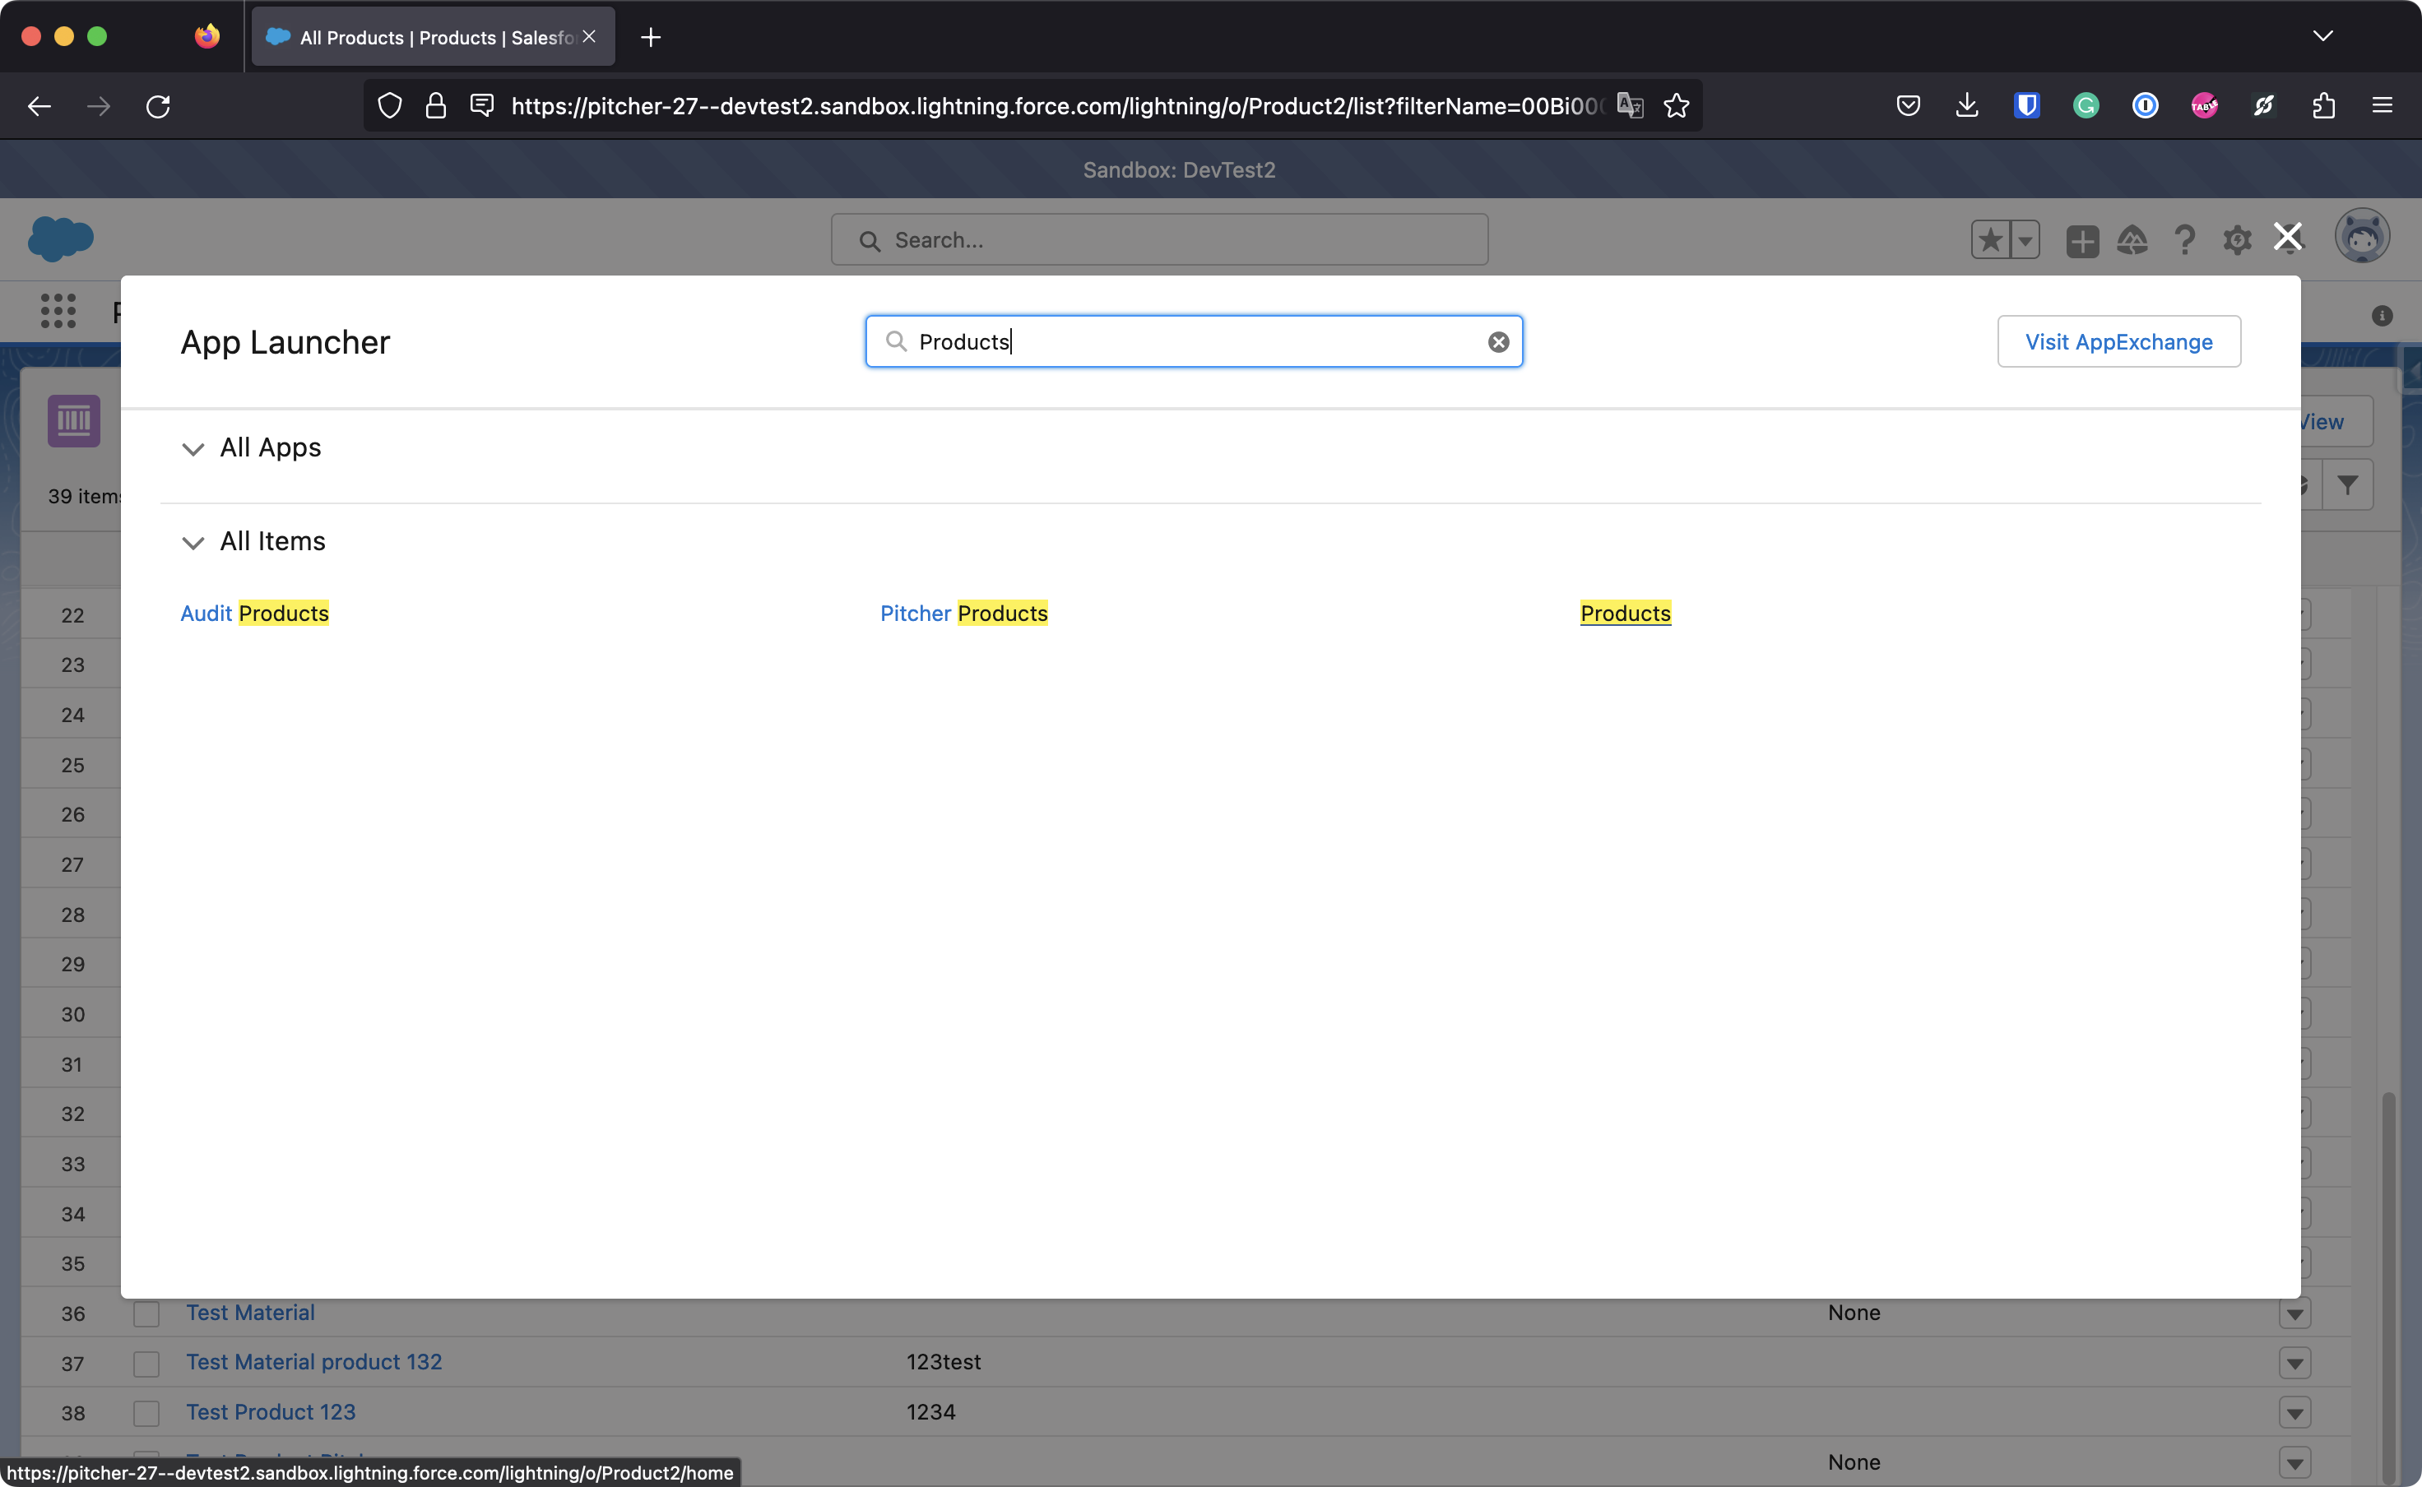Click into the App Launcher search box
The width and height of the screenshot is (2422, 1487).
click(x=1181, y=342)
